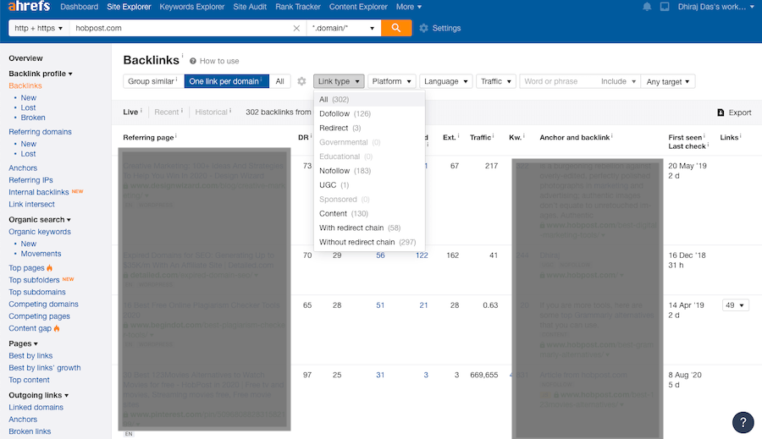The image size is (762, 439).
Task: Collapse the Outgoing links section
Action: coord(38,395)
